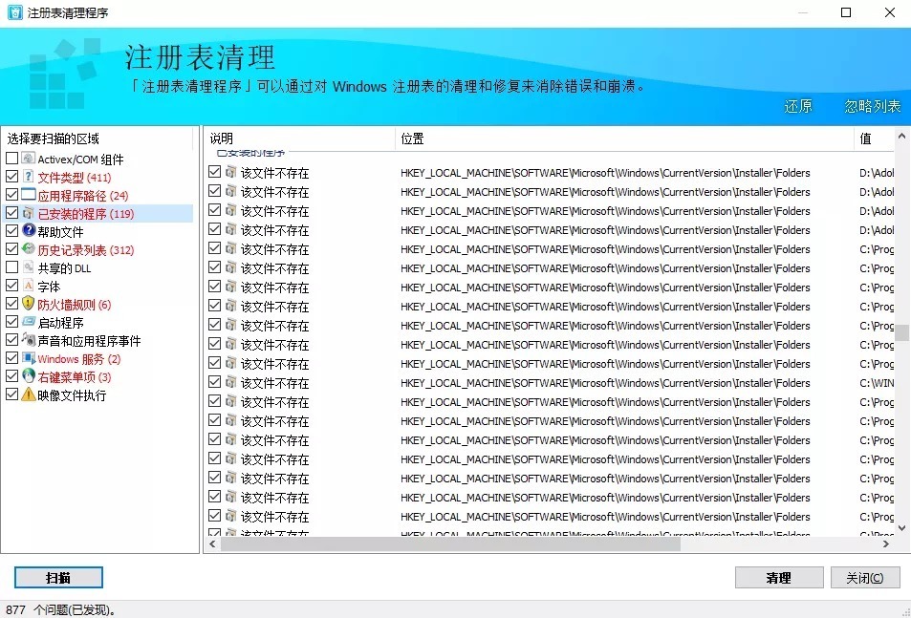Click the C:\WIN value cell
The height and width of the screenshot is (618, 911).
click(x=877, y=383)
